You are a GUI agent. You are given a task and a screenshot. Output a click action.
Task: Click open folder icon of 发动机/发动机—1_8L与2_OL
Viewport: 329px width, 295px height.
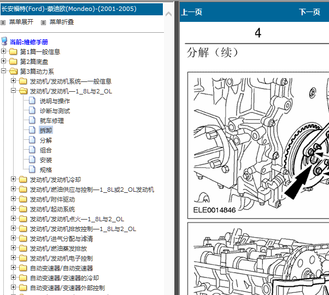coord(23,91)
